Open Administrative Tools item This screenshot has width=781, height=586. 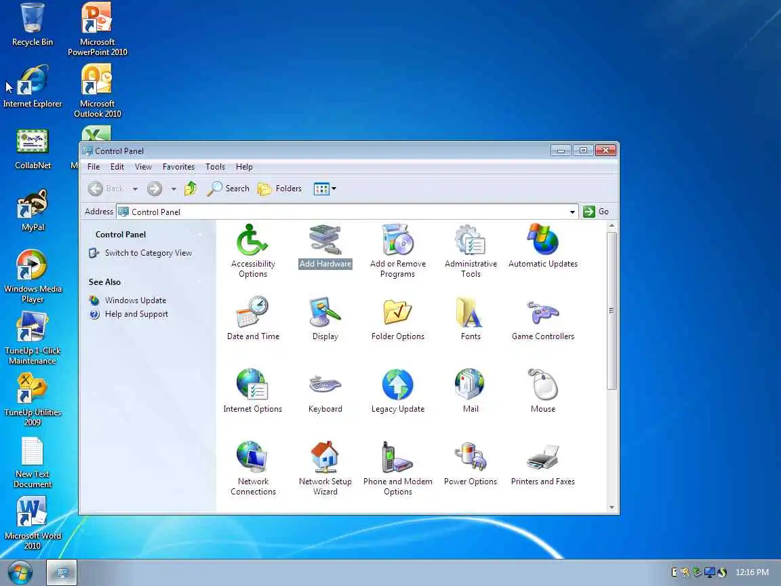[x=470, y=251]
